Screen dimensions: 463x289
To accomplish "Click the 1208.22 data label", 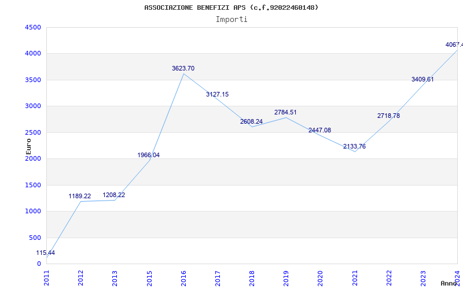I will coord(114,195).
